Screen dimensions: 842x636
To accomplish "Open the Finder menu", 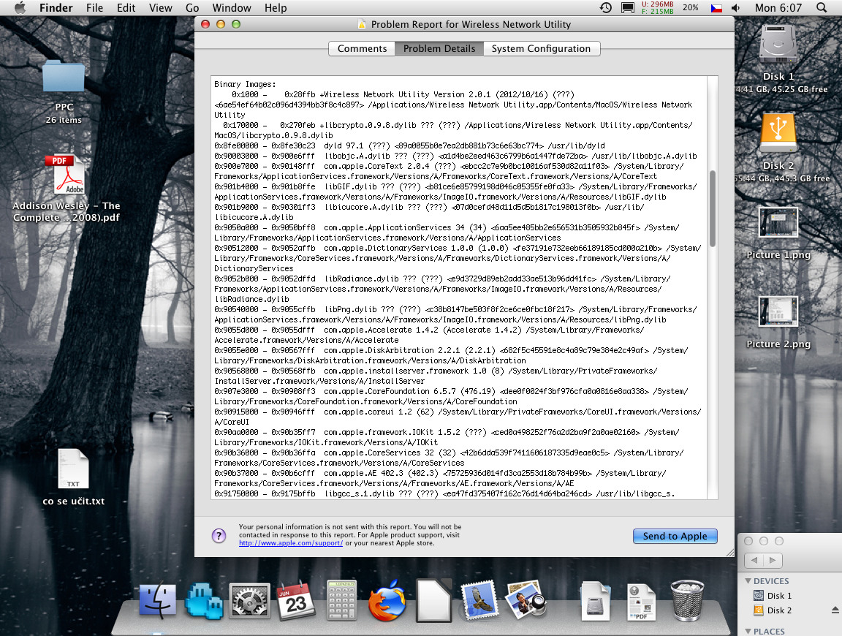I will 56,7.
